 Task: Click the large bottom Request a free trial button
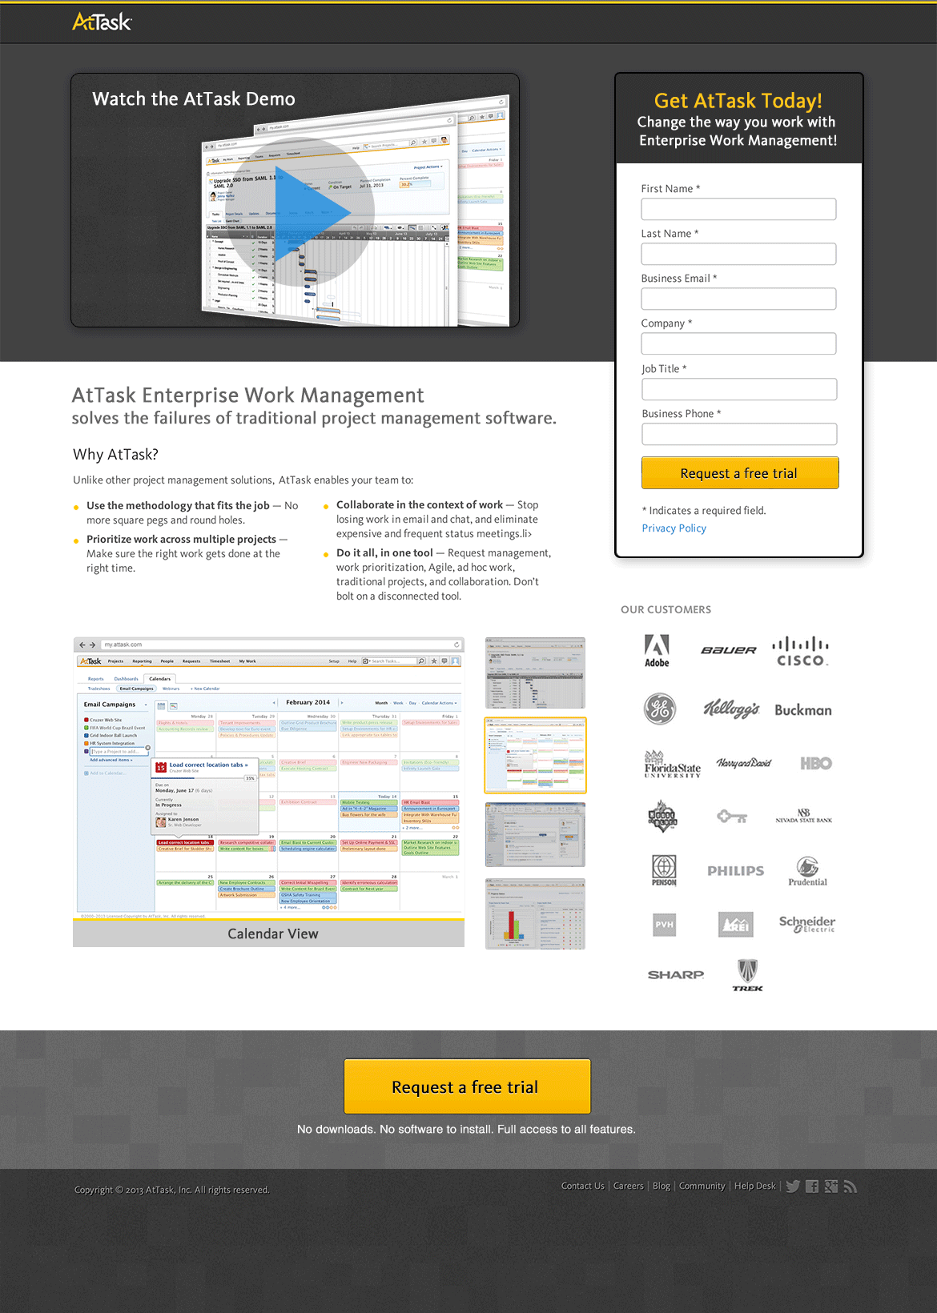(467, 1086)
